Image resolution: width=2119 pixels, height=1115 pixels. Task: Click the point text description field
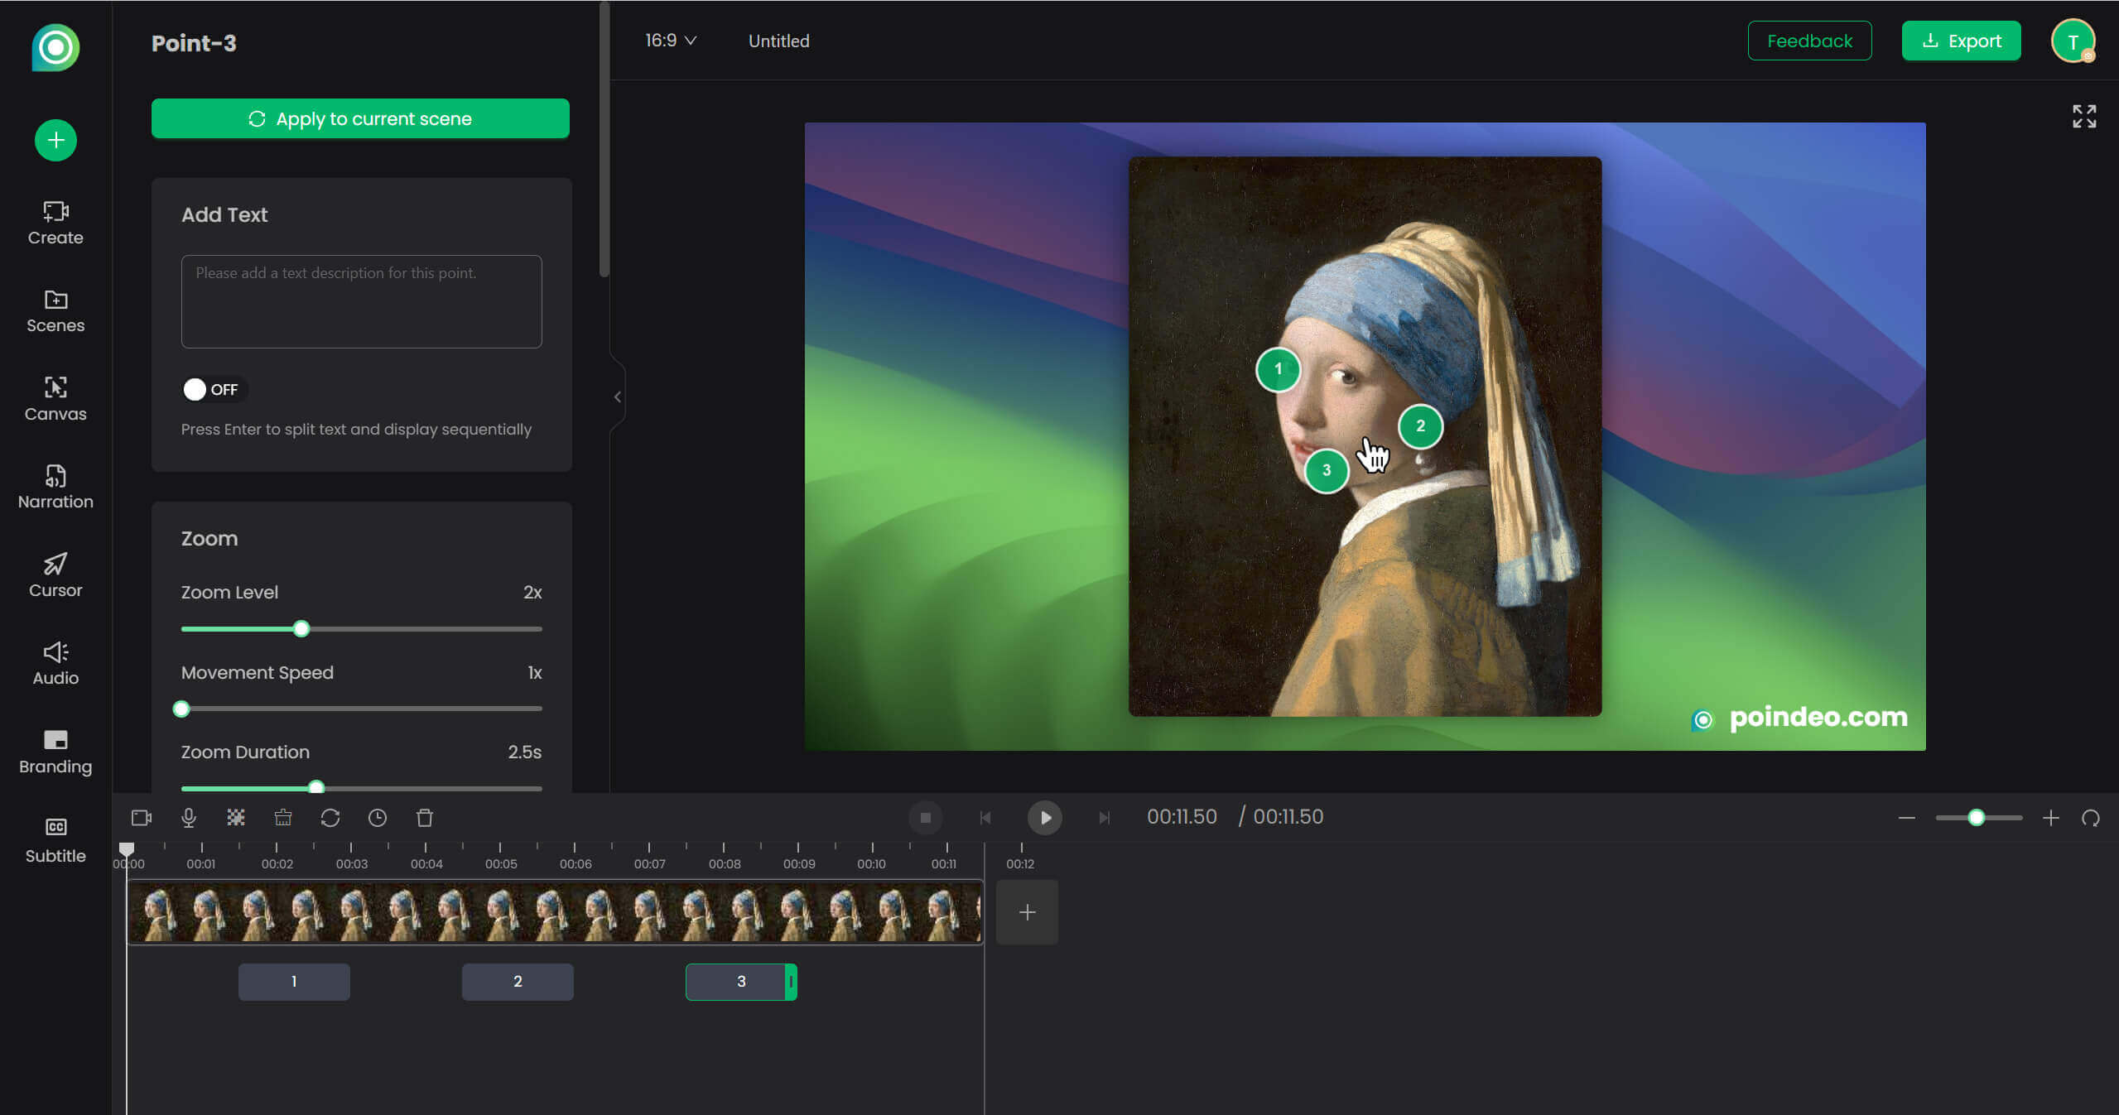point(361,301)
